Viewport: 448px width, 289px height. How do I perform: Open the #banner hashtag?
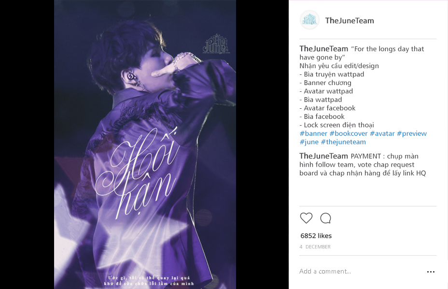coord(313,133)
